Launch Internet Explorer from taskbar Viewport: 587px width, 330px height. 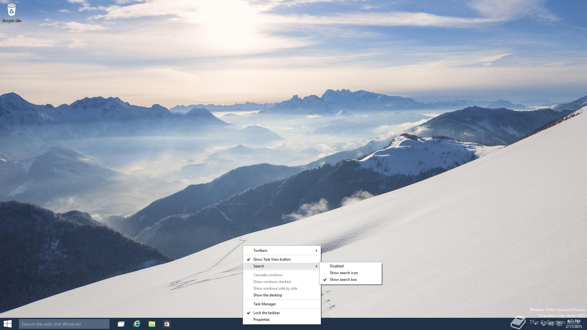pos(137,324)
